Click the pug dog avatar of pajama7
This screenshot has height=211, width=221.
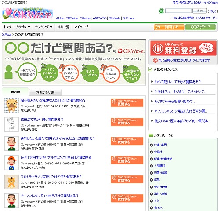11,105
